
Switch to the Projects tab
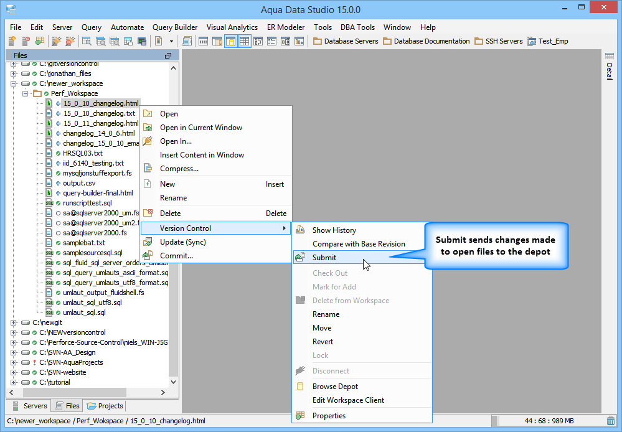click(x=105, y=406)
